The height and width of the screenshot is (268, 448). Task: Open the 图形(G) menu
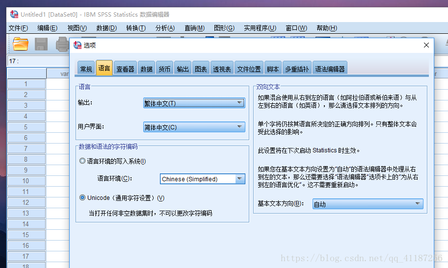pos(224,28)
